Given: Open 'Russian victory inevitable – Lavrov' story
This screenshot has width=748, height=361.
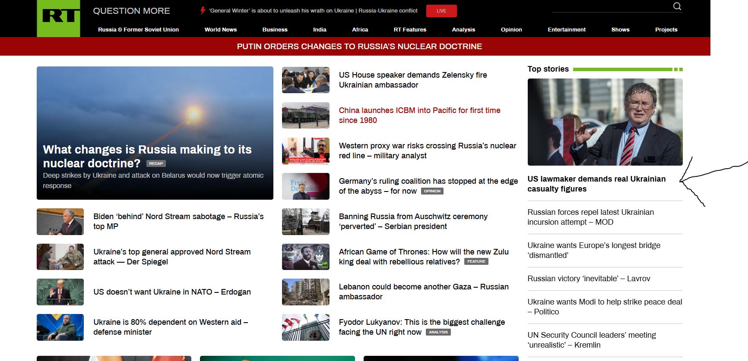Looking at the screenshot, I should coord(589,279).
